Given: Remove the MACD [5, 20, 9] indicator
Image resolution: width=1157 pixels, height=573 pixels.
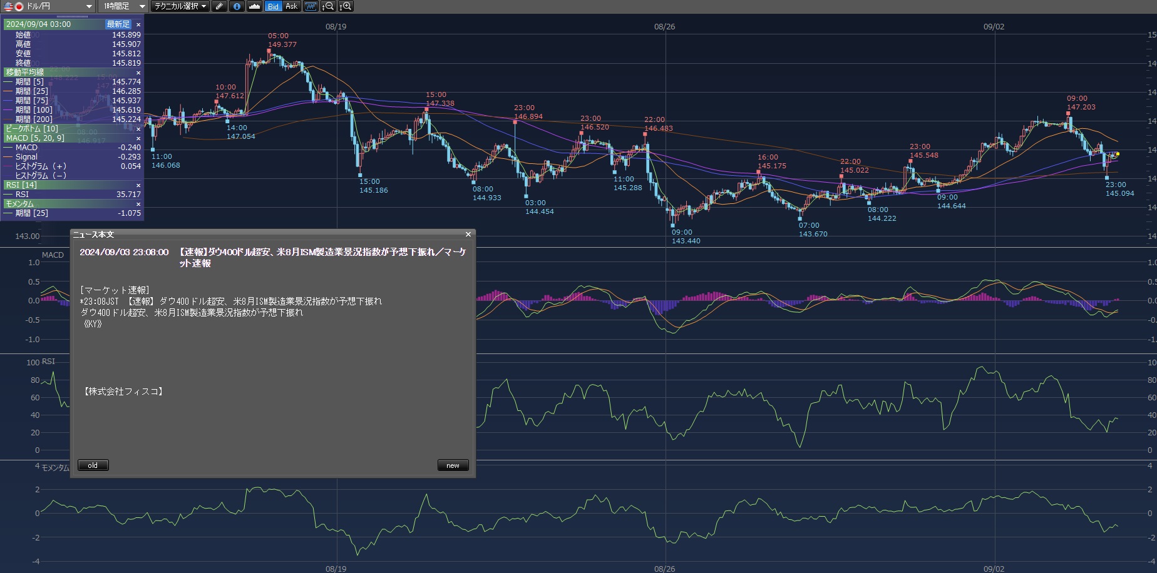Looking at the screenshot, I should [138, 138].
